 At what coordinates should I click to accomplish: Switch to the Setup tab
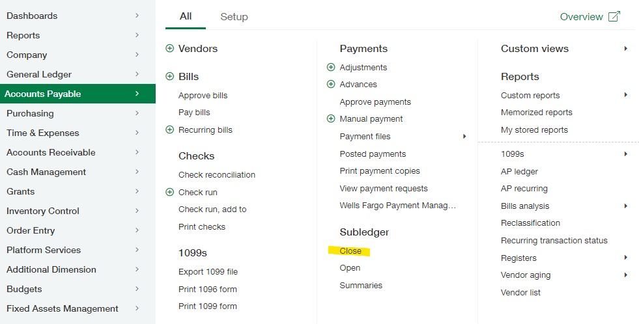(234, 17)
